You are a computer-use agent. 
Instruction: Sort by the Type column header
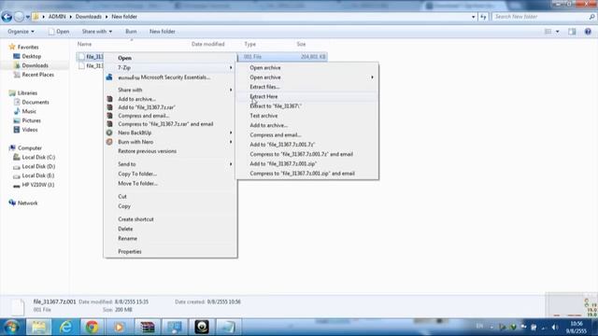(x=249, y=44)
